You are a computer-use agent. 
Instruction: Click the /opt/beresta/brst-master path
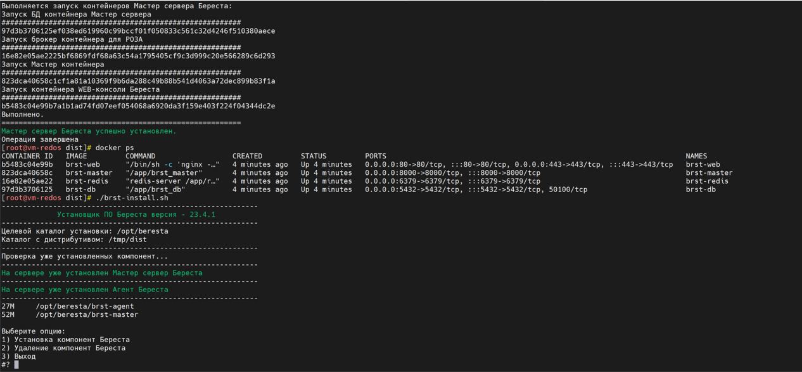click(87, 314)
